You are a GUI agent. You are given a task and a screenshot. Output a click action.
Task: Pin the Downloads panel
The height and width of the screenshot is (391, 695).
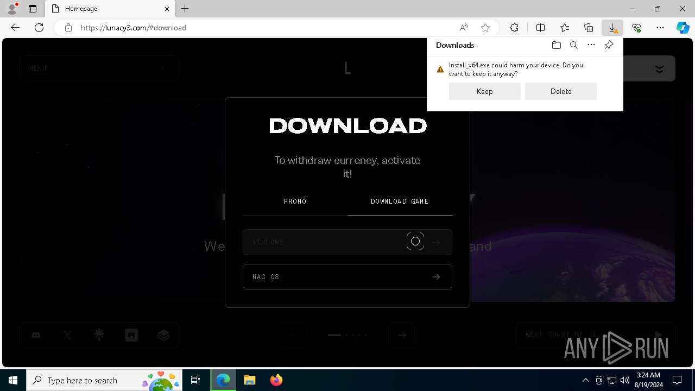tap(609, 45)
